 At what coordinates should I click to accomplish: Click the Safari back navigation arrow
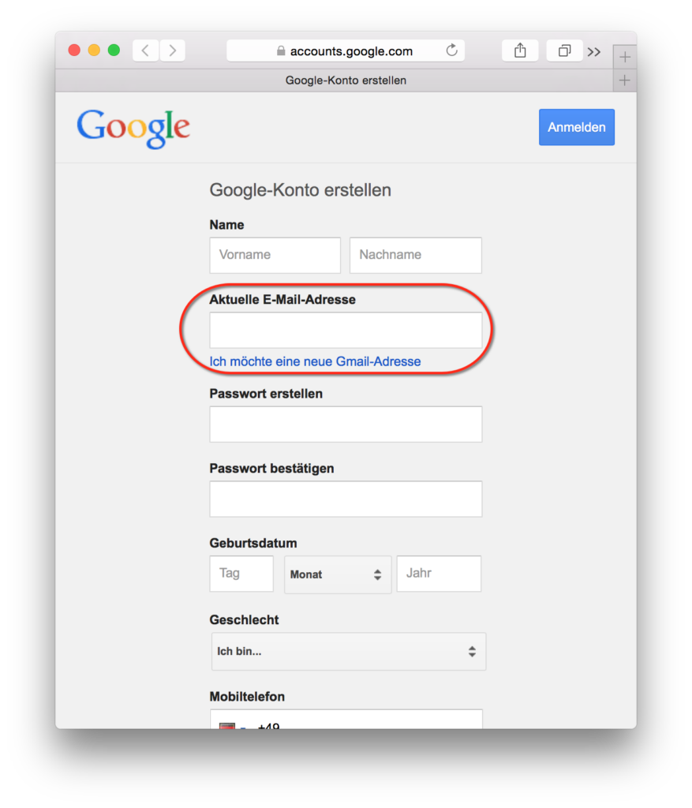(x=146, y=50)
